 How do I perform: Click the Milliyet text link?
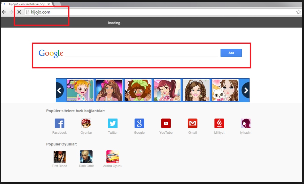[x=219, y=133]
